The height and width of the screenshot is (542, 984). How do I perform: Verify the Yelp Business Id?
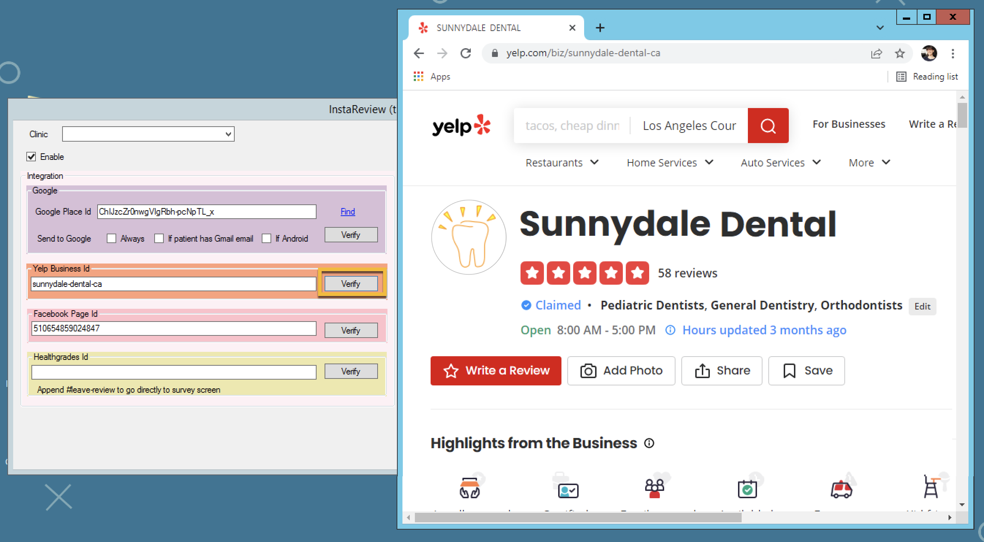coord(351,284)
